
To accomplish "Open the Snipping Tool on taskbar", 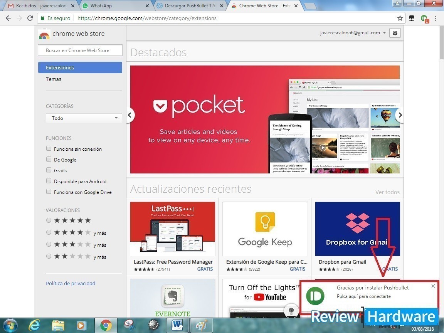I will 129,325.
